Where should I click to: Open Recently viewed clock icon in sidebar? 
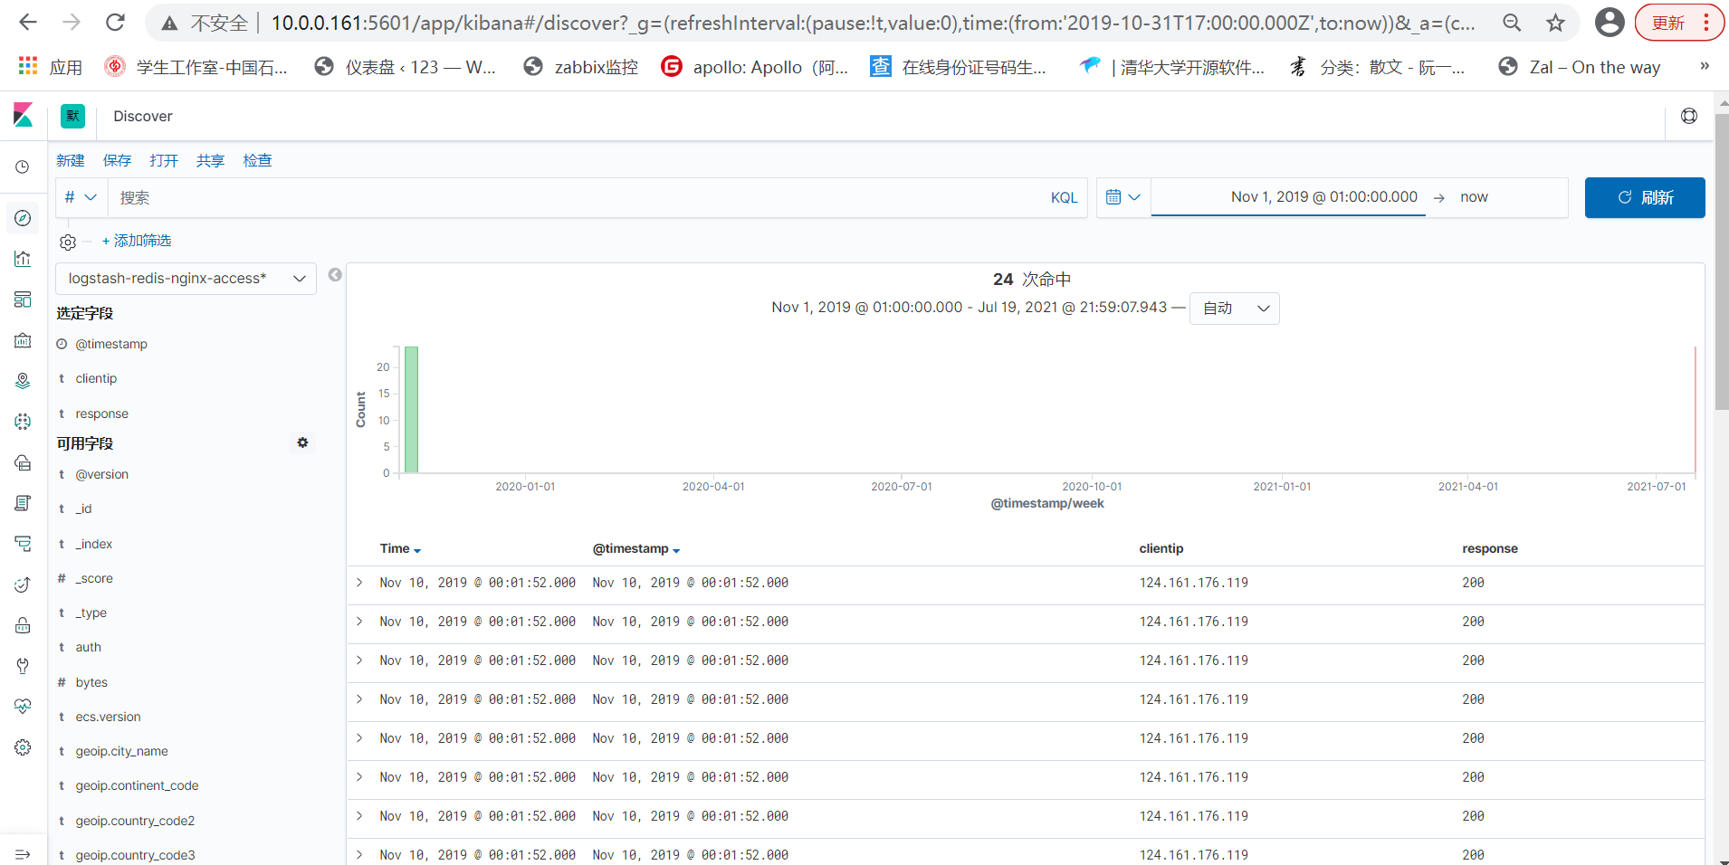point(23,167)
